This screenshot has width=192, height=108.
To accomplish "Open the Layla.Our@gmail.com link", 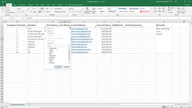I will click(80, 52).
